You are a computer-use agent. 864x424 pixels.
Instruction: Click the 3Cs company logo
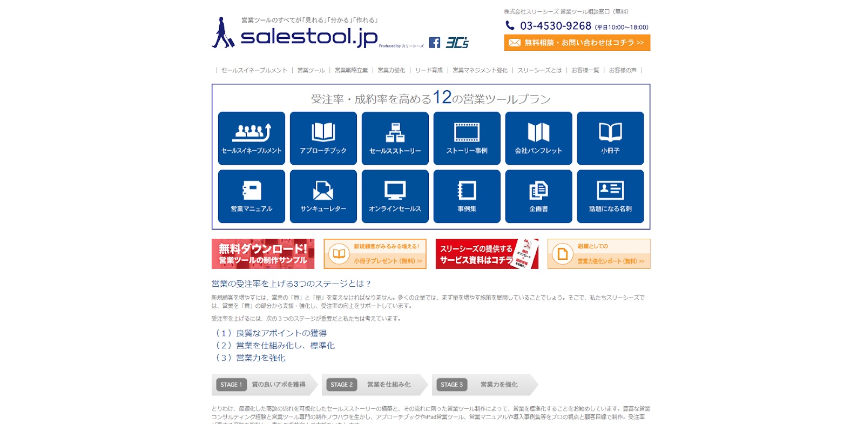pos(457,43)
